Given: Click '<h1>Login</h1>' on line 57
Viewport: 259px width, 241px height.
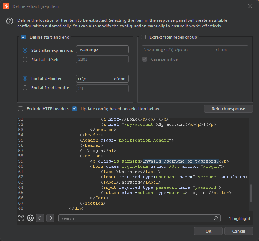Looking at the screenshot, I should (98, 151).
